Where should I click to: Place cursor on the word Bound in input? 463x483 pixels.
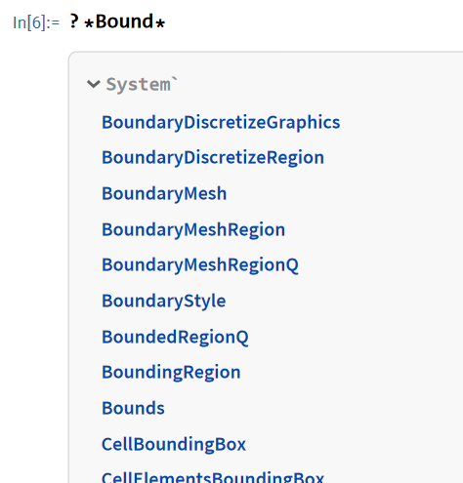pyautogui.click(x=124, y=21)
